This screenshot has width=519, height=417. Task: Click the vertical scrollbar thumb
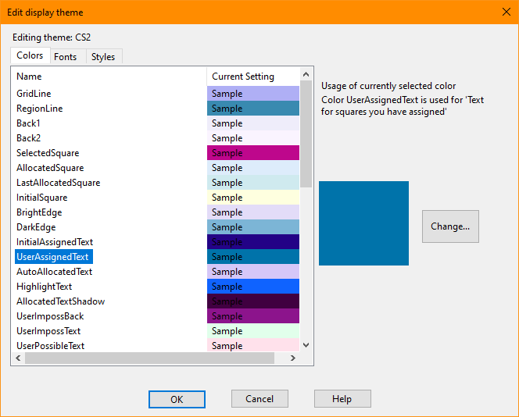306,134
